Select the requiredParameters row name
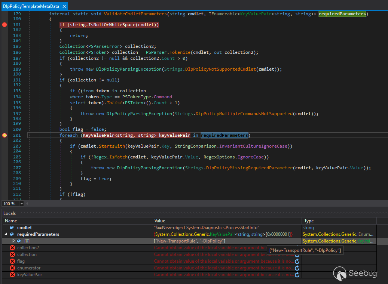Viewport: 388px width, 284px height. point(38,234)
